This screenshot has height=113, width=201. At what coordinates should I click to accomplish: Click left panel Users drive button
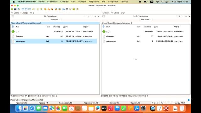click(15, 13)
